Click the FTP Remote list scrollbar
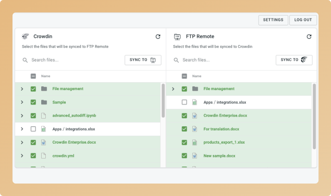 pyautogui.click(x=314, y=116)
